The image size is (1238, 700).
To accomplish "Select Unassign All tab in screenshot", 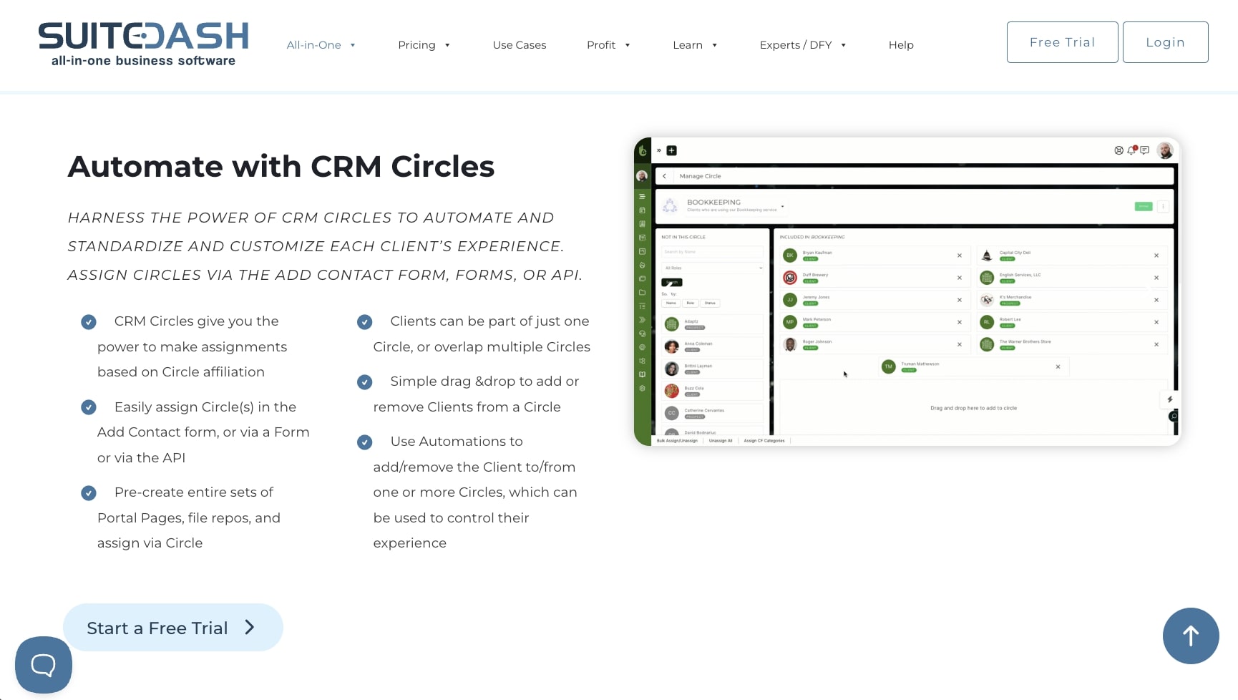I will (x=721, y=441).
